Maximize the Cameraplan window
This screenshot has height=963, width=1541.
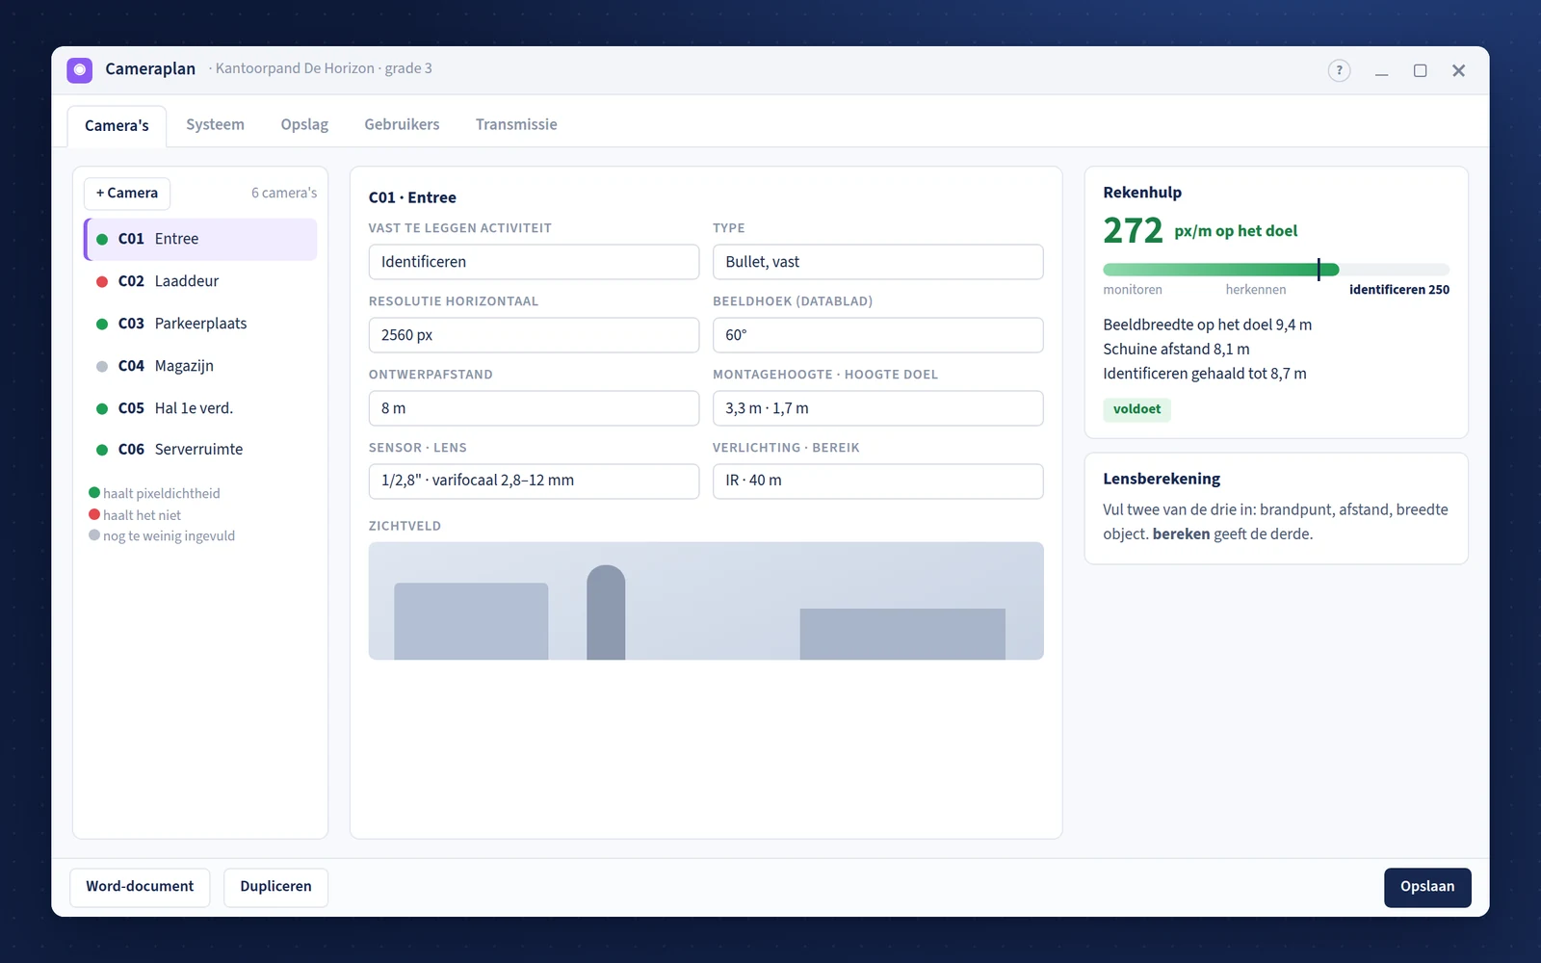point(1420,70)
